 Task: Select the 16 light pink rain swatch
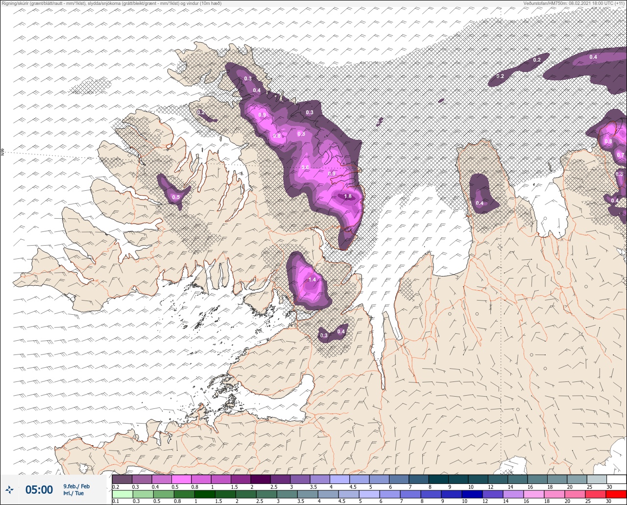534,494
